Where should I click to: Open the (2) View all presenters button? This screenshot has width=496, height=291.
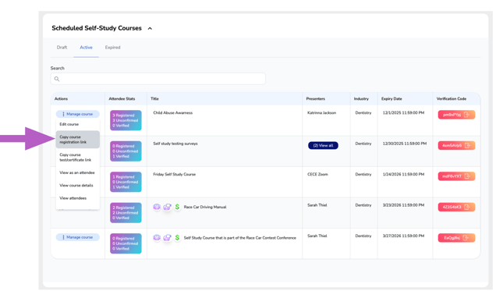pyautogui.click(x=323, y=145)
